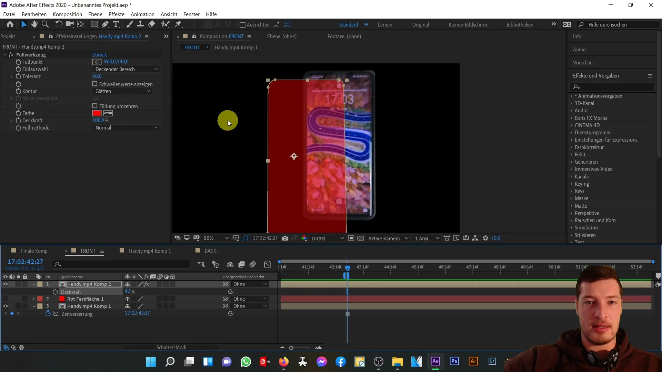Select the Clone Stamp tool
The height and width of the screenshot is (372, 662).
pyautogui.click(x=140, y=24)
